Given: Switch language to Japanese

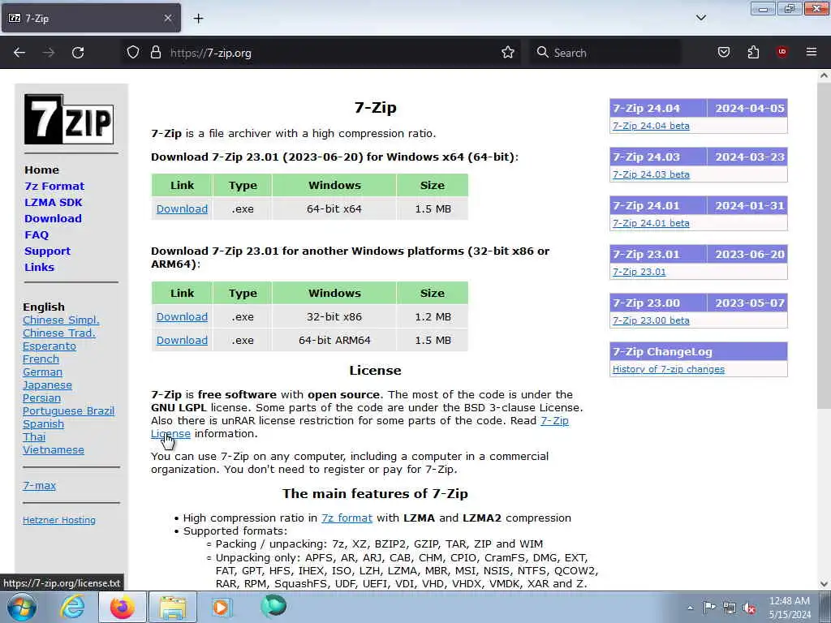Looking at the screenshot, I should pyautogui.click(x=47, y=385).
